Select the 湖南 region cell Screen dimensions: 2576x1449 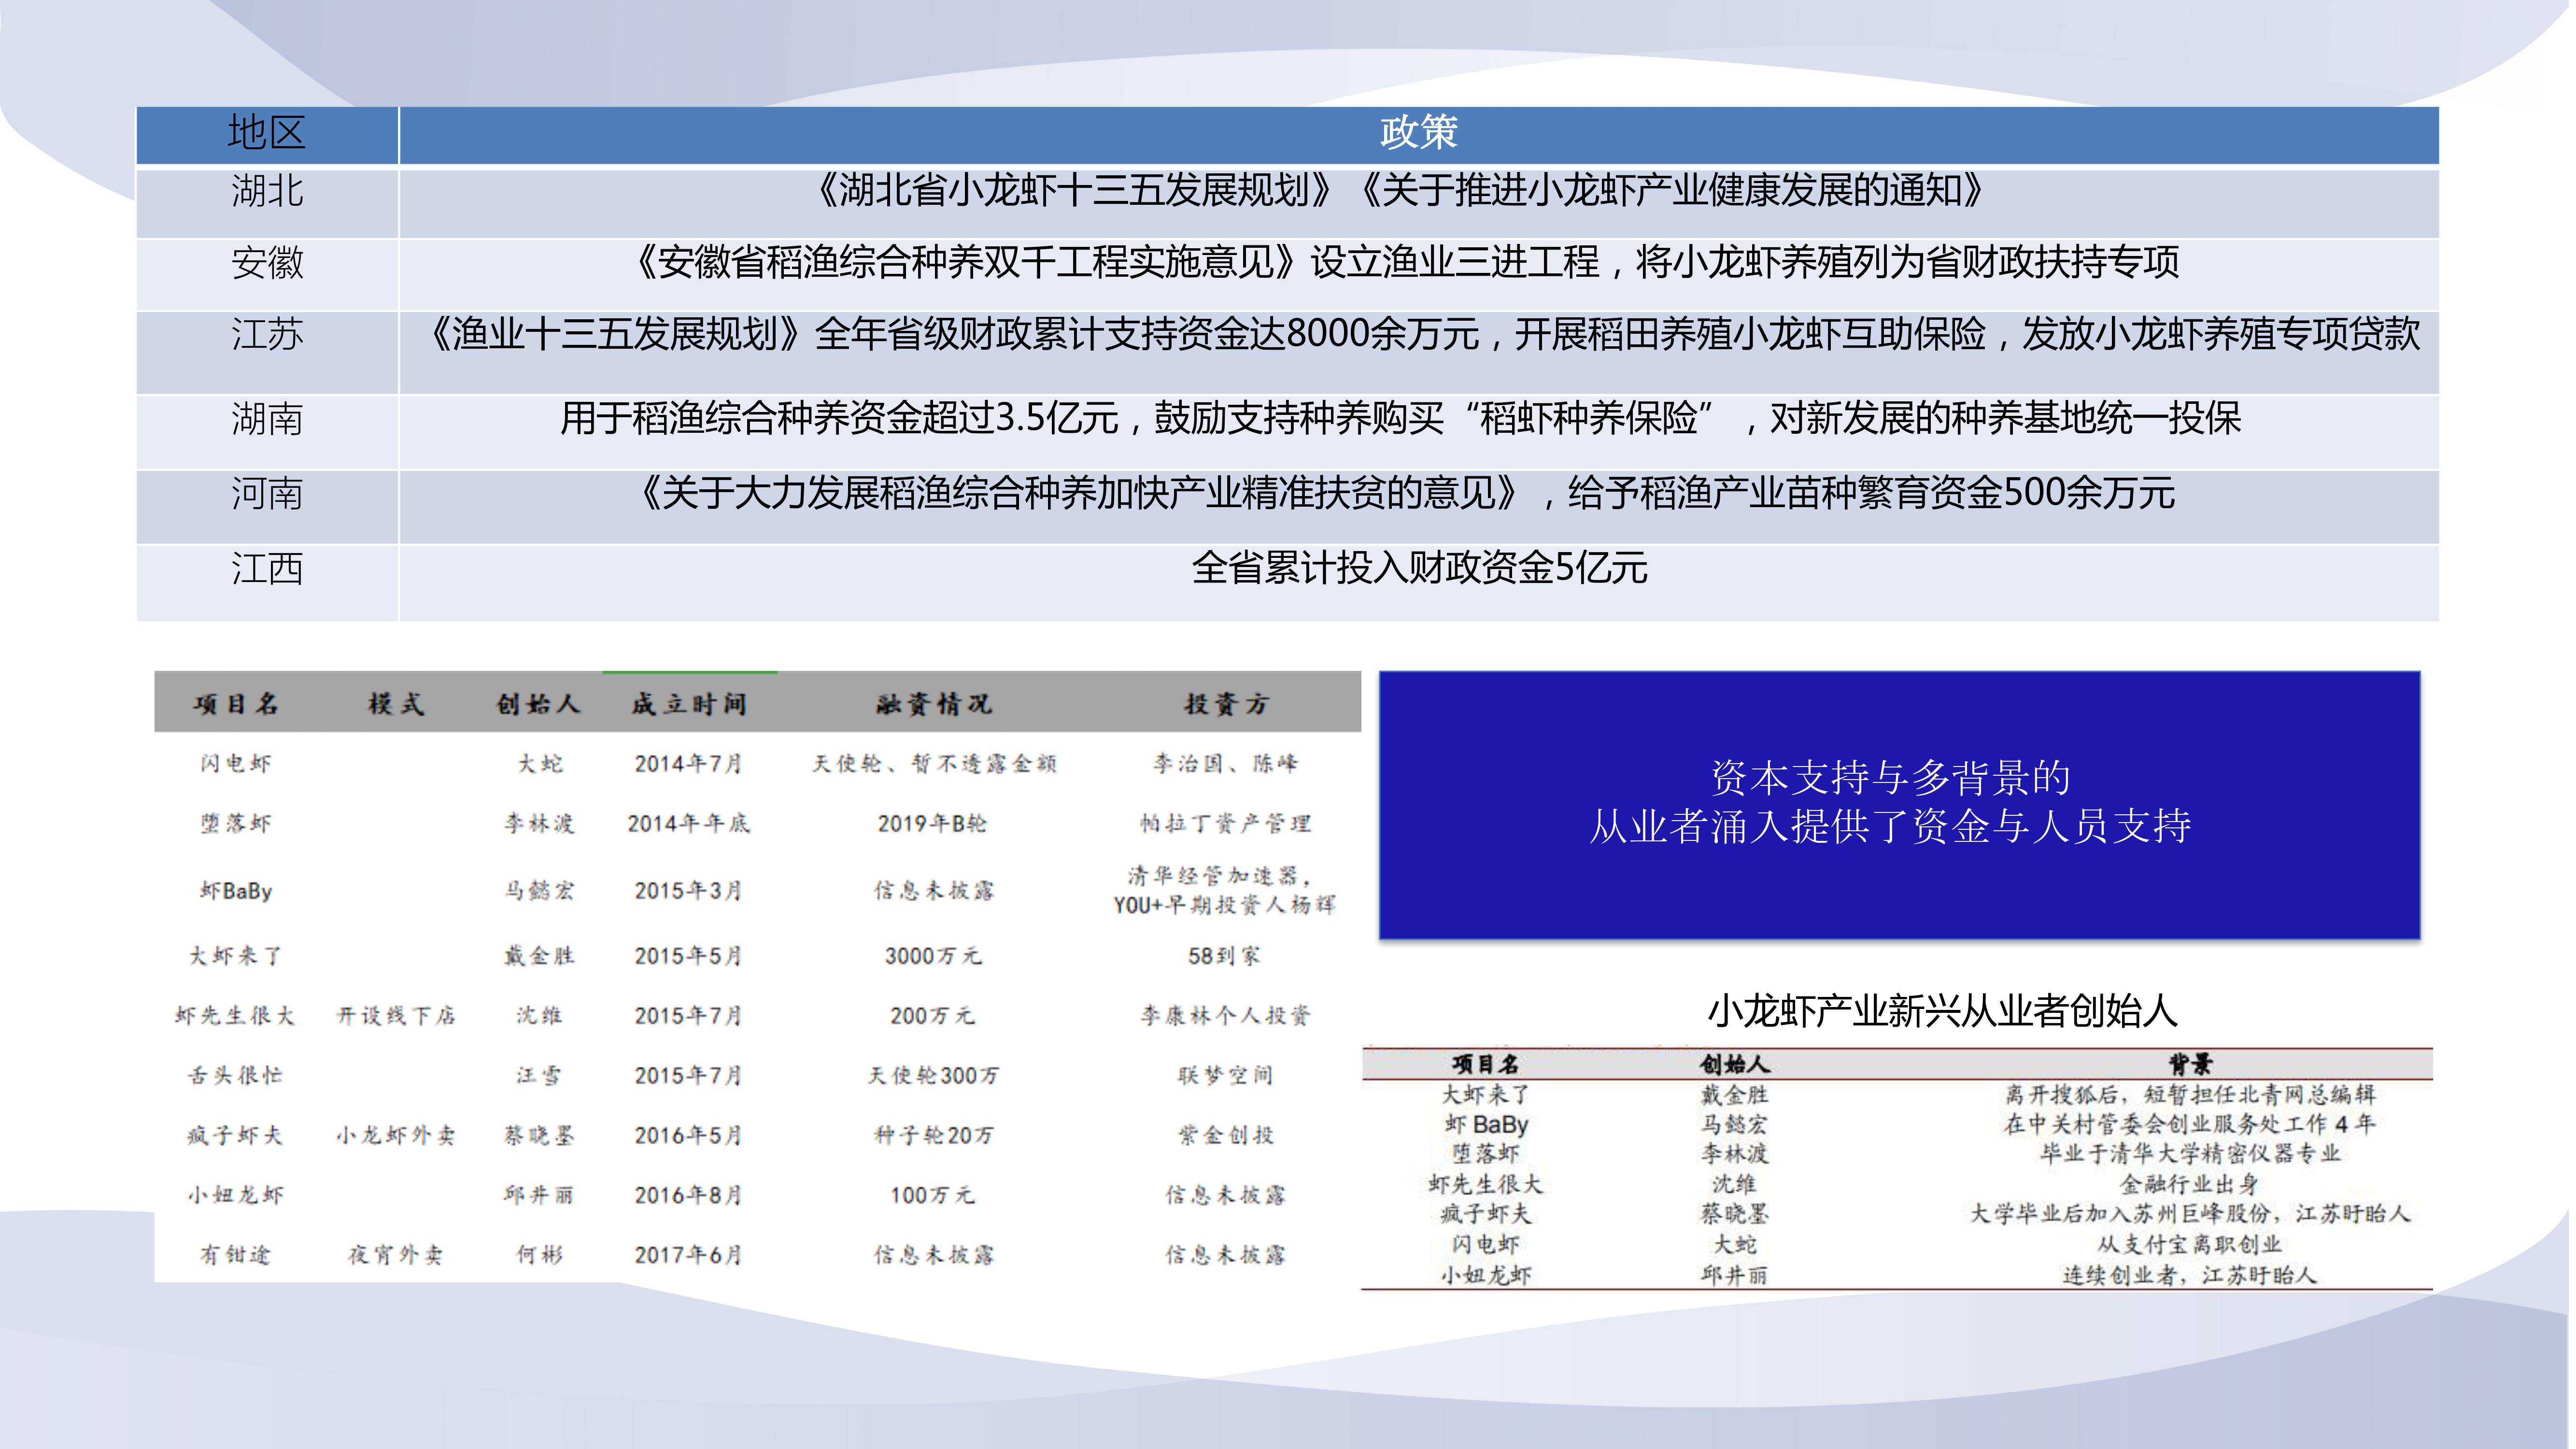tap(266, 419)
